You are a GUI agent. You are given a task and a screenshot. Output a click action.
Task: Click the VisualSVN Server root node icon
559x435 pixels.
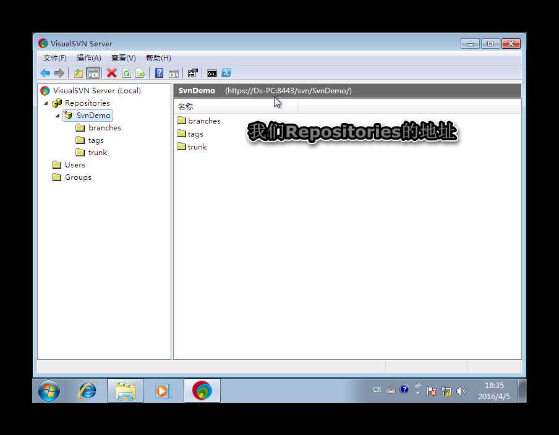[45, 91]
